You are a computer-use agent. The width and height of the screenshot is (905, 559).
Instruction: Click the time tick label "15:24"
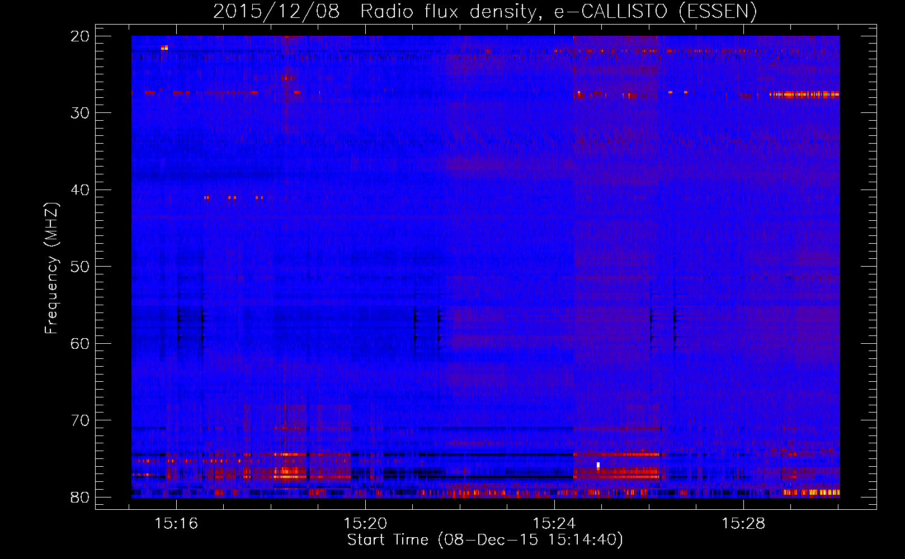coord(555,524)
